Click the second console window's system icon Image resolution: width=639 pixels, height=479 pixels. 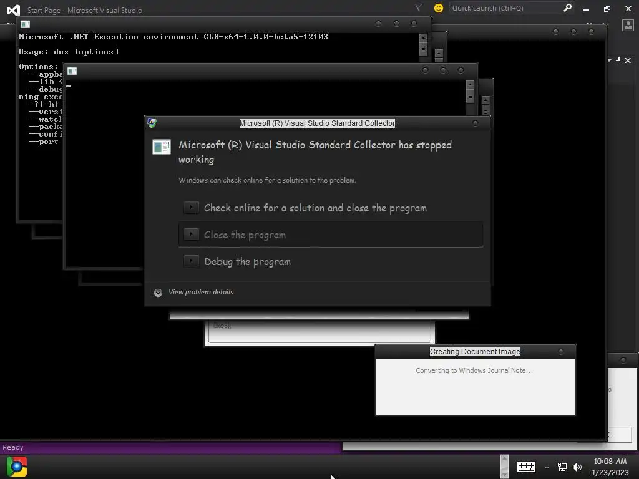click(72, 71)
